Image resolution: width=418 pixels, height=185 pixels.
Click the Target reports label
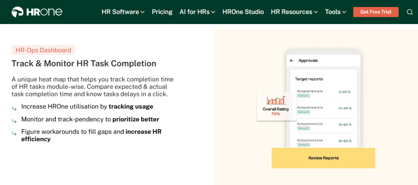click(x=309, y=79)
